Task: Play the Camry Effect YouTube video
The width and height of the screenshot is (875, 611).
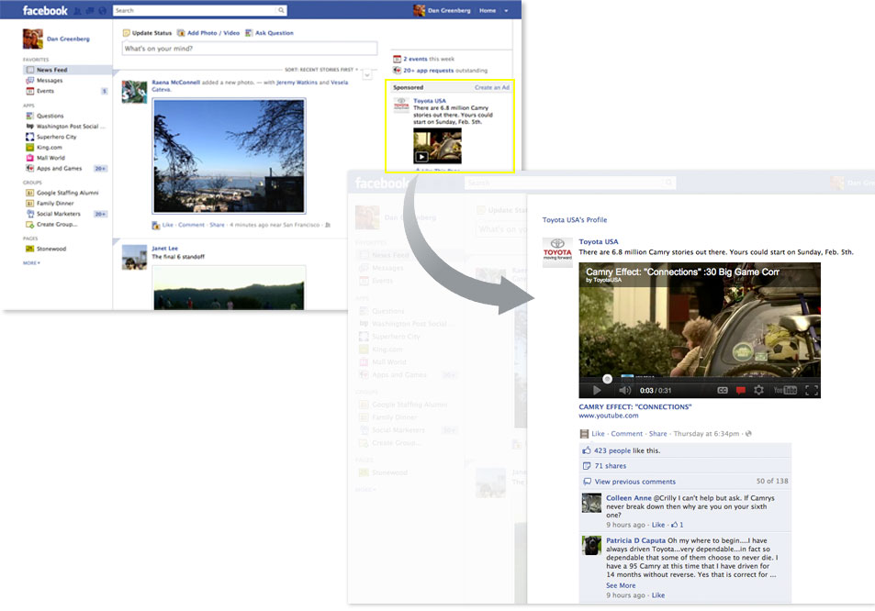Action: 597,390
